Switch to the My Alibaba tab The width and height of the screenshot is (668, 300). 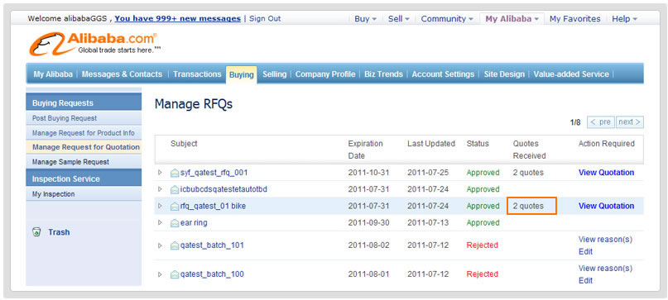[53, 74]
